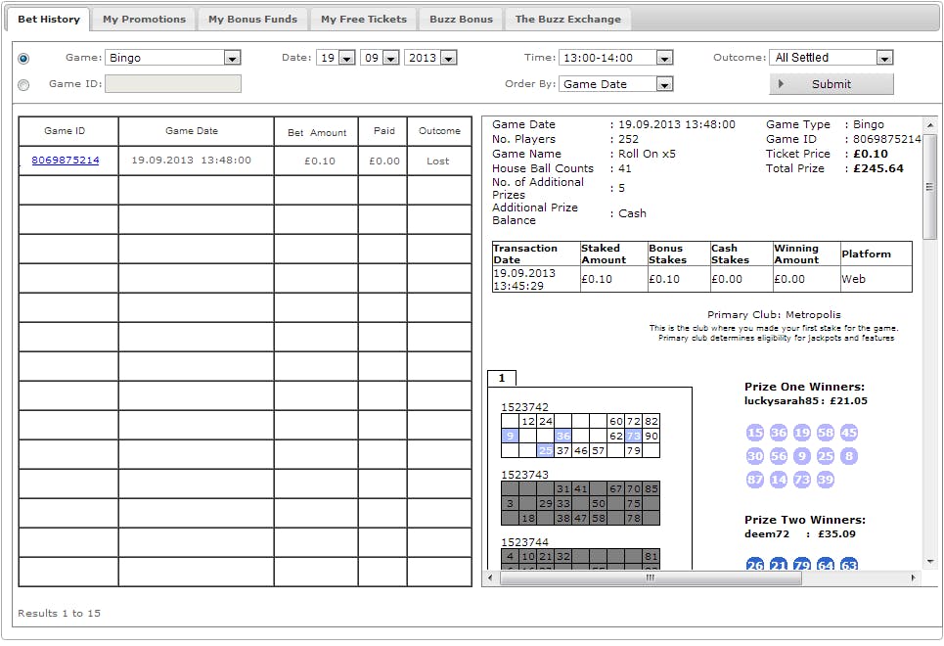Image resolution: width=944 pixels, height=646 pixels.
Task: Click the details scroll up arrow
Action: [930, 124]
